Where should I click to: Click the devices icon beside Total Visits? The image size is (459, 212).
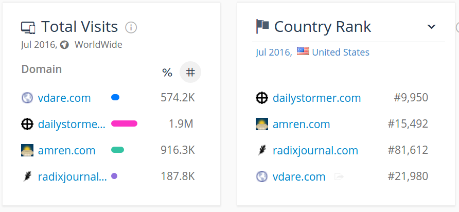28,27
